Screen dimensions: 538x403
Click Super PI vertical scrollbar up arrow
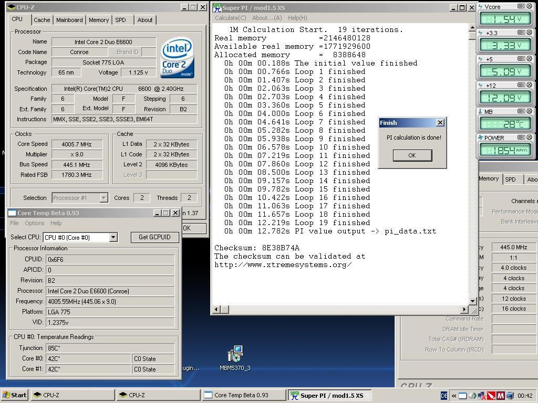pyautogui.click(x=472, y=27)
